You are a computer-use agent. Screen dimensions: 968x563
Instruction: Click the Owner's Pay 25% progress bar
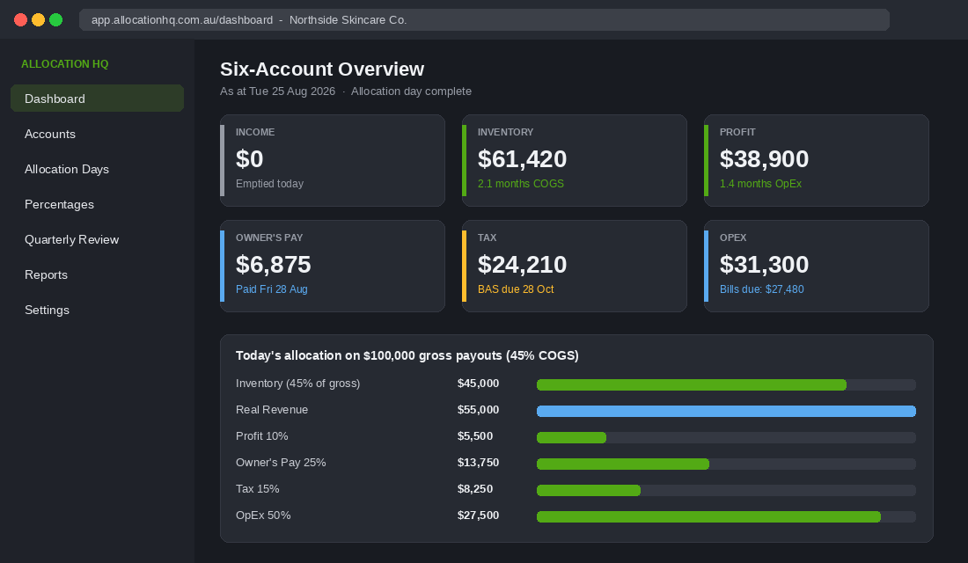click(x=726, y=464)
